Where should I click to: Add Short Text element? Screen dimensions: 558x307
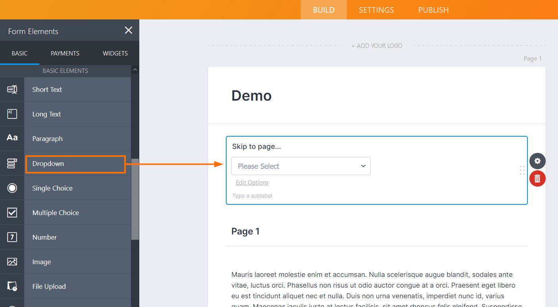click(77, 90)
